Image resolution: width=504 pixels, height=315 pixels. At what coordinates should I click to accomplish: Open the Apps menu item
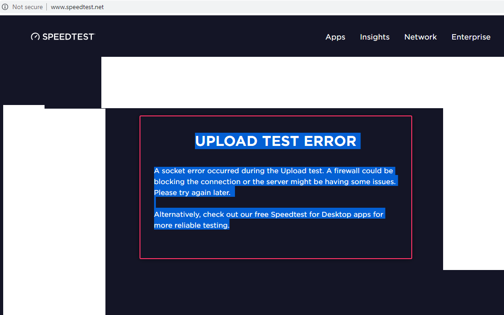[335, 37]
